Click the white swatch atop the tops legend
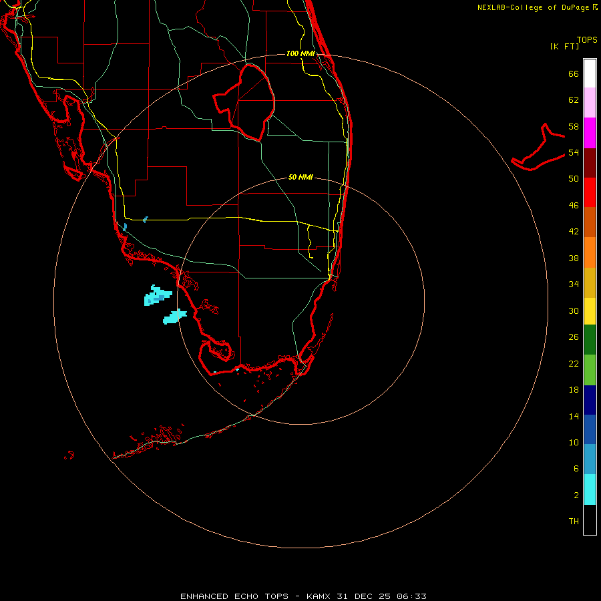Screen dimensions: 601x601 click(x=590, y=73)
